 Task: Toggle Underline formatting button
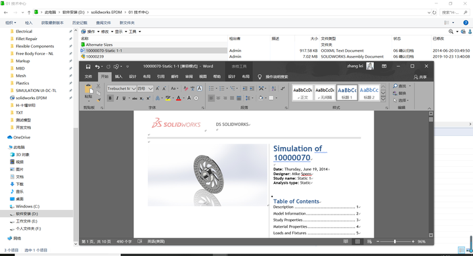tap(124, 98)
